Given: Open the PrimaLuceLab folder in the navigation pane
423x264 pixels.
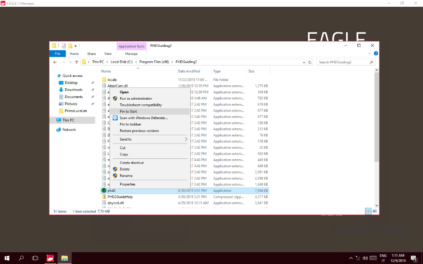Looking at the screenshot, I should pos(76,111).
